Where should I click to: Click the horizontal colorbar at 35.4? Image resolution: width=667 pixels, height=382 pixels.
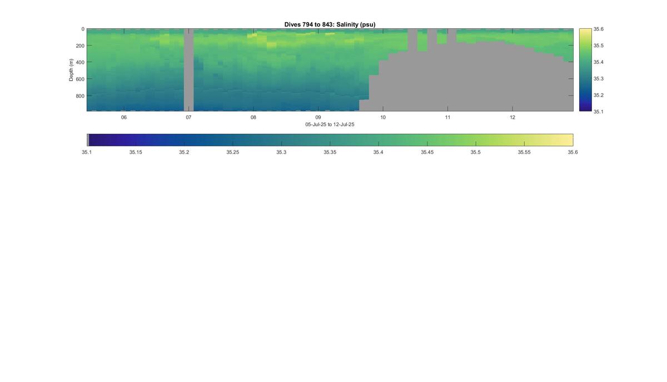(x=378, y=140)
